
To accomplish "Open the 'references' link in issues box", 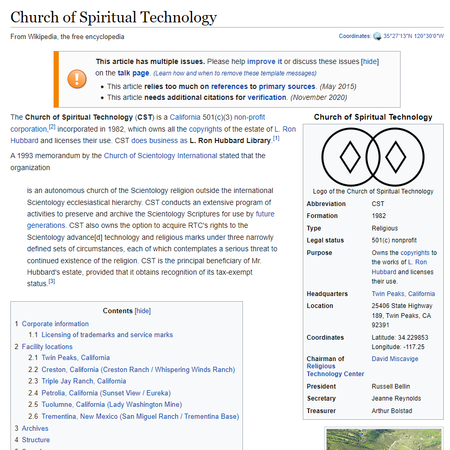I will (229, 87).
